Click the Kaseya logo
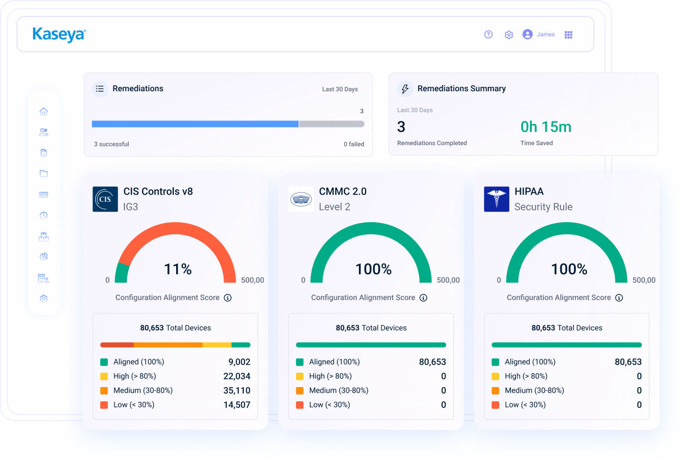Image resolution: width=698 pixels, height=475 pixels. (59, 35)
